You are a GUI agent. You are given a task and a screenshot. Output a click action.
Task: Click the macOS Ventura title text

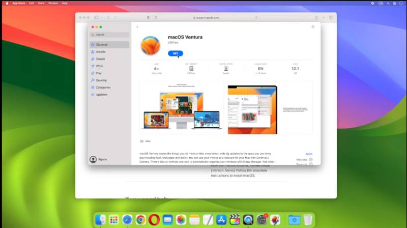tap(185, 37)
